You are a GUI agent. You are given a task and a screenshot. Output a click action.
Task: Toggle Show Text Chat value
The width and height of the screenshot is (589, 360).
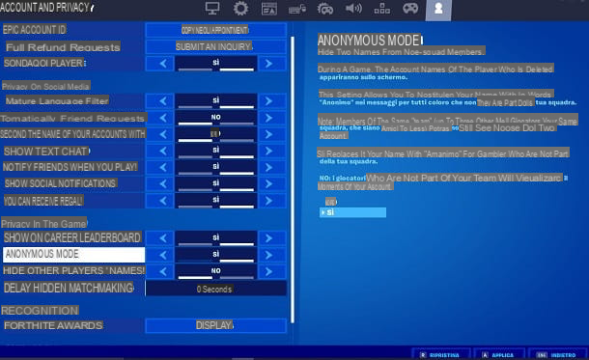tap(216, 151)
